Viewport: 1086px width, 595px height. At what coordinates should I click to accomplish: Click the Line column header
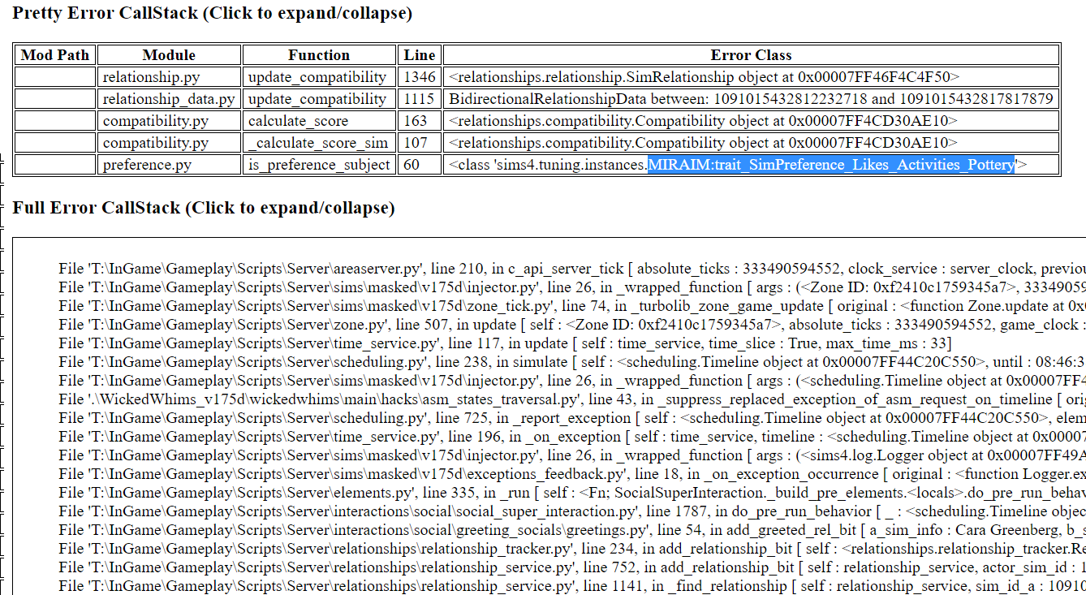(420, 55)
